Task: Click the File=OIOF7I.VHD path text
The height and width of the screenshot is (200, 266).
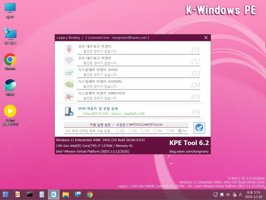Action: (x=114, y=114)
